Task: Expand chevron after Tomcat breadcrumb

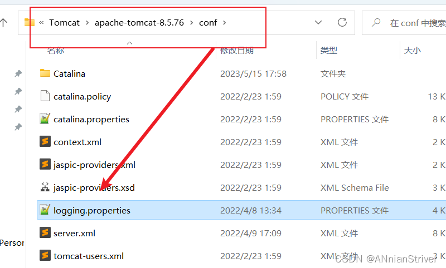Action: [87, 23]
